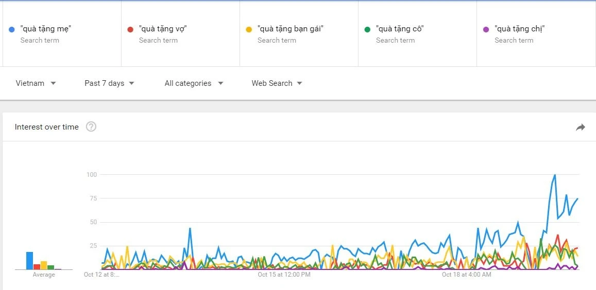Open the All categories dropdown
Screen dimensions: 596x290
(x=194, y=83)
